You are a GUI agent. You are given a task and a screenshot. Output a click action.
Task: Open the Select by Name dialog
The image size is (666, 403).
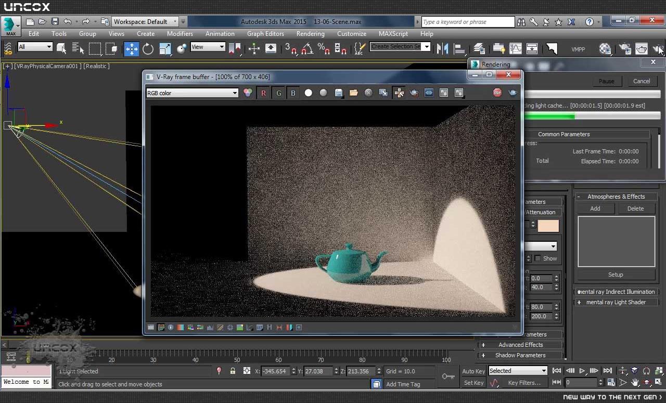[x=78, y=48]
